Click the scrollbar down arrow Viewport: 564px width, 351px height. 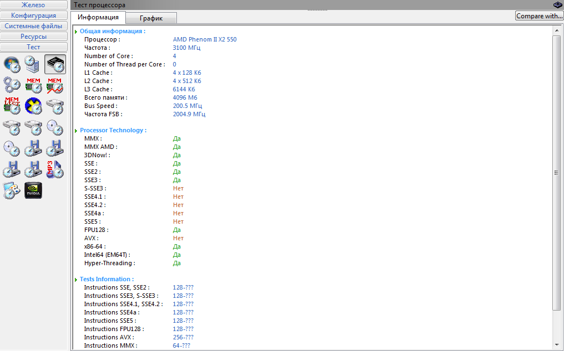pyautogui.click(x=557, y=345)
